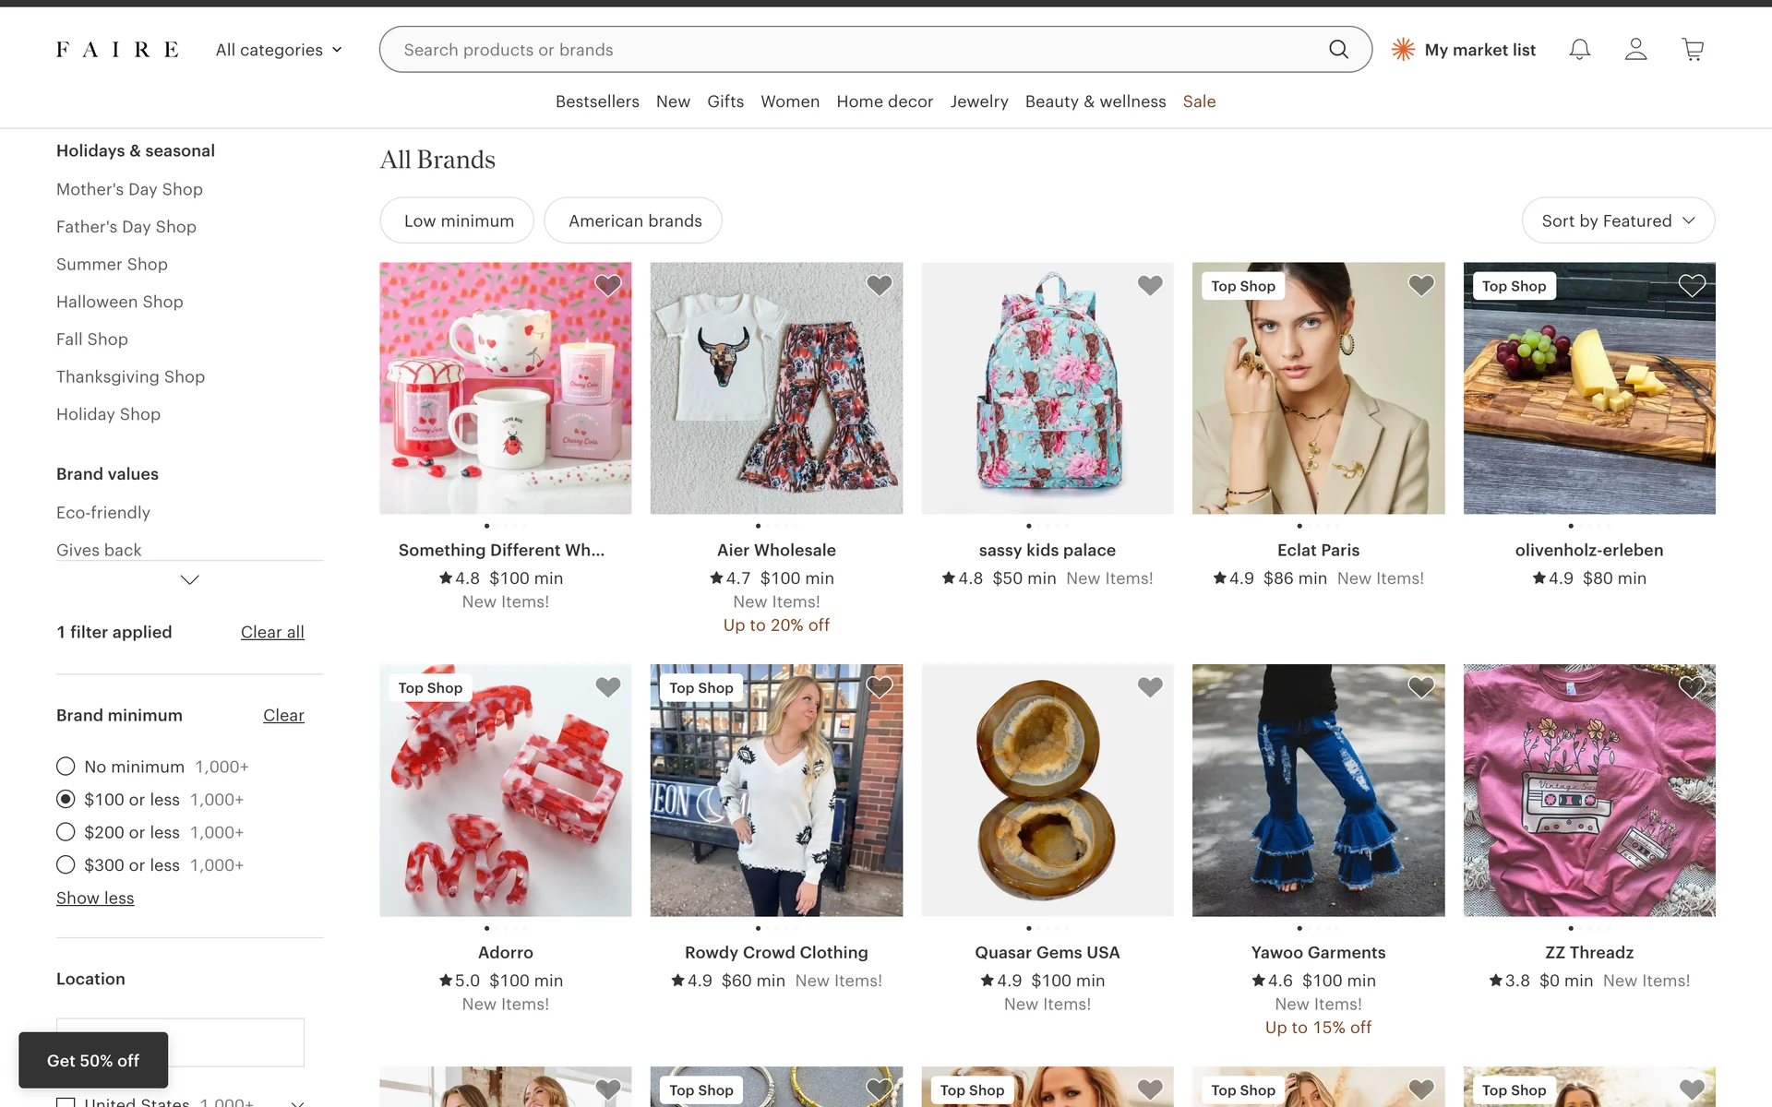Favorite Aier Wholesale with heart icon
This screenshot has height=1107, width=1772.
(x=879, y=286)
